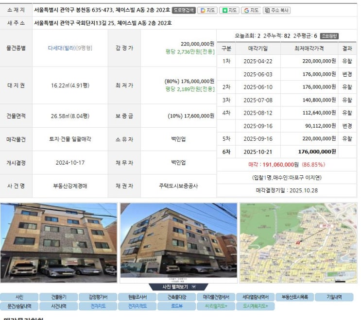Open the 전자지적도 link button
This screenshot has height=320, width=361.
(138, 306)
